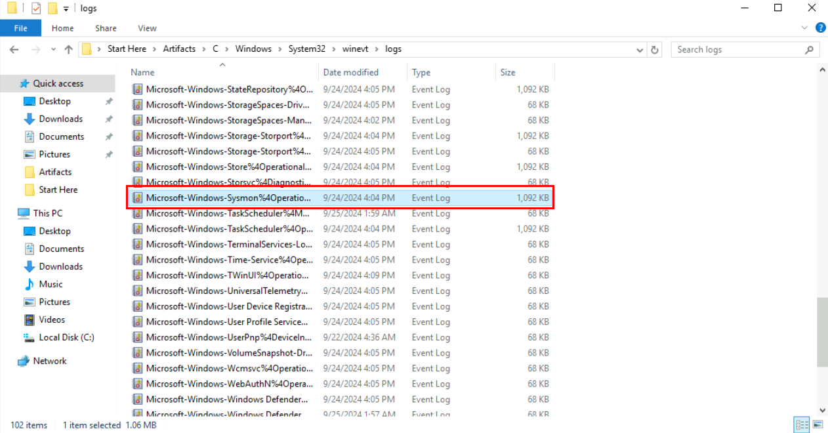Open Videos under This PC
The image size is (828, 433).
click(52, 320)
